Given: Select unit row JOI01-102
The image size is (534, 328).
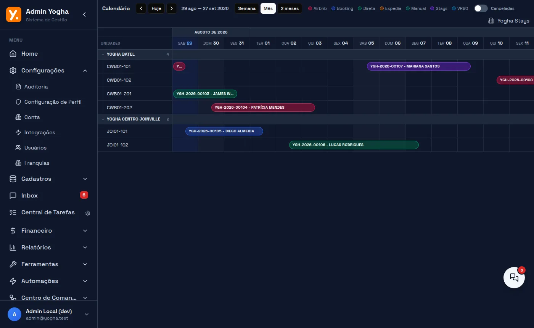Looking at the screenshot, I should (135, 145).
